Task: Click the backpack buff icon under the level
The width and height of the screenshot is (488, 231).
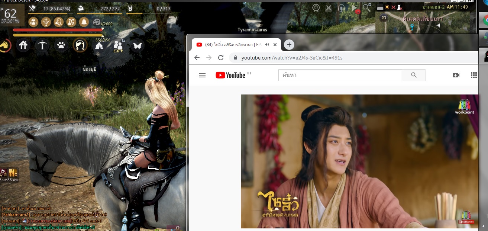Action: (33, 22)
